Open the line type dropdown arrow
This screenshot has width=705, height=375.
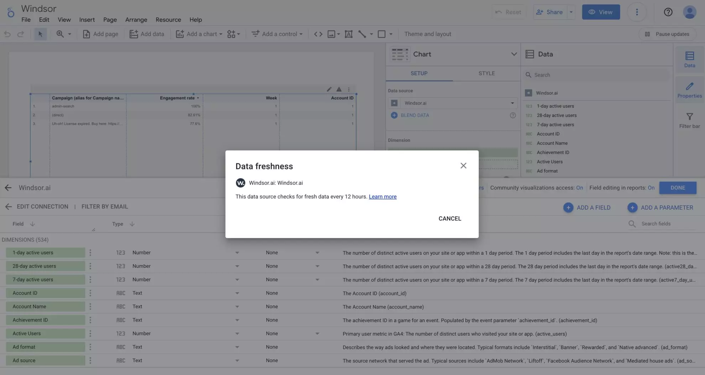click(x=371, y=34)
